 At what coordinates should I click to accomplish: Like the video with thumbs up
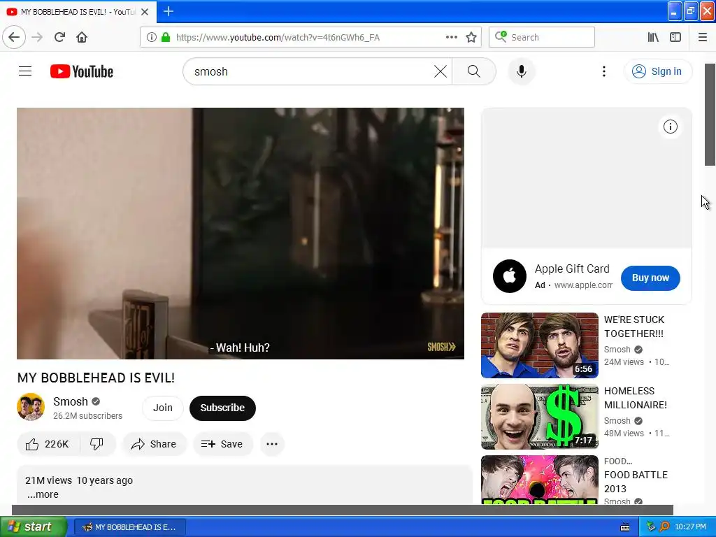click(48, 444)
